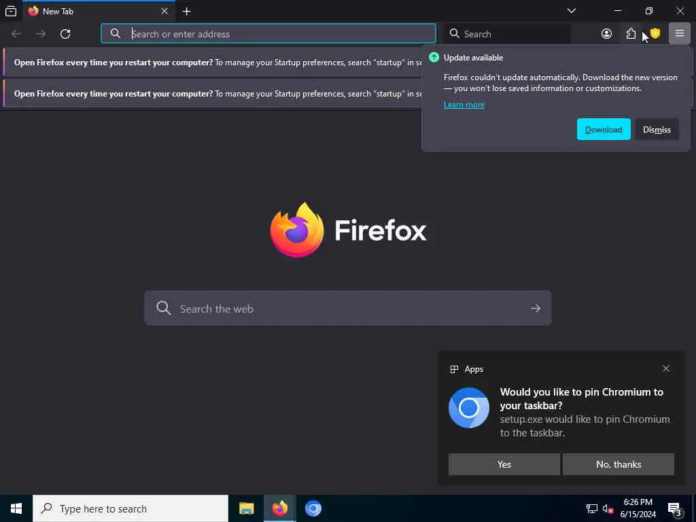Choose Yes to pin Chromium
This screenshot has width=696, height=522.
pyautogui.click(x=504, y=464)
